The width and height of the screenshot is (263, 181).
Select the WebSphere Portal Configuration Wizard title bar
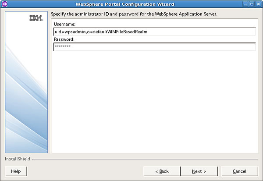pyautogui.click(x=125, y=4)
